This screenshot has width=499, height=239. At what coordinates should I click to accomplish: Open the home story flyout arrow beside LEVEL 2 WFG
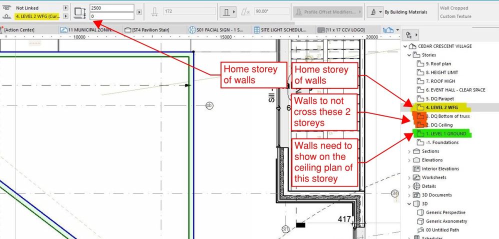click(65, 16)
